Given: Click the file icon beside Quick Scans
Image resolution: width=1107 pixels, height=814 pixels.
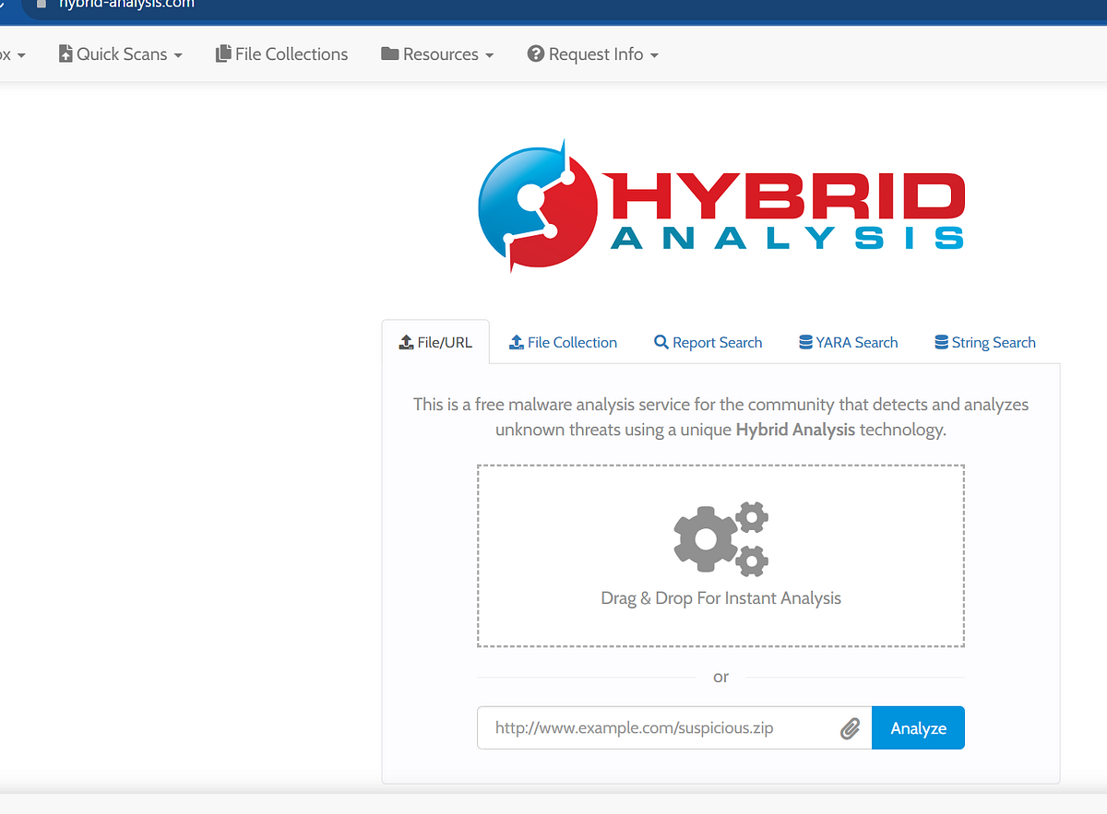Looking at the screenshot, I should click(65, 53).
